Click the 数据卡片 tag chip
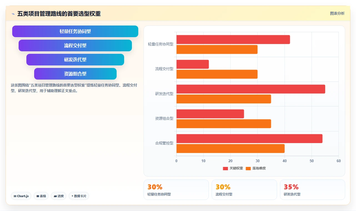 (79, 196)
